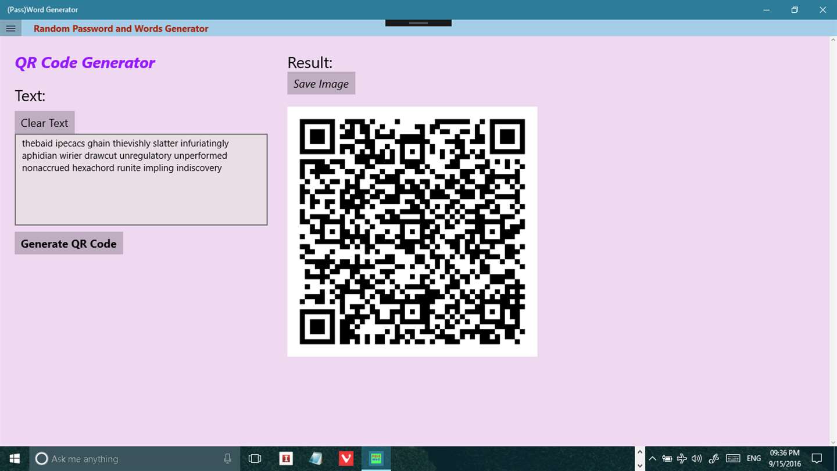Click the Generate QR Code button
Screen dimensions: 837x471
(69, 244)
